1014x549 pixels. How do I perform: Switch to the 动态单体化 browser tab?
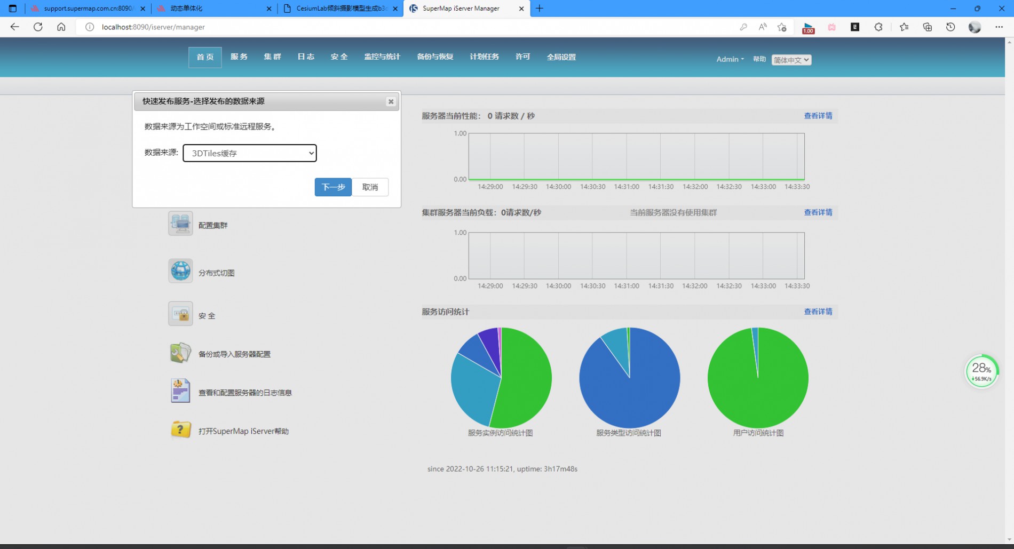(x=214, y=9)
